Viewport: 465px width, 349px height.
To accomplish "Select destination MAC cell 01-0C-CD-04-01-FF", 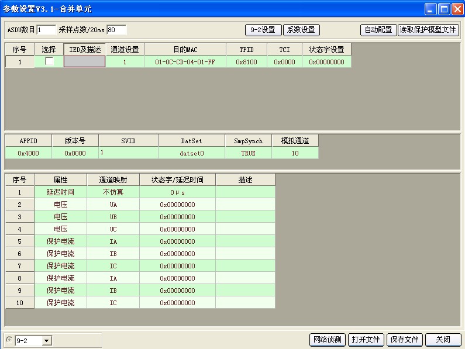I will coord(185,61).
